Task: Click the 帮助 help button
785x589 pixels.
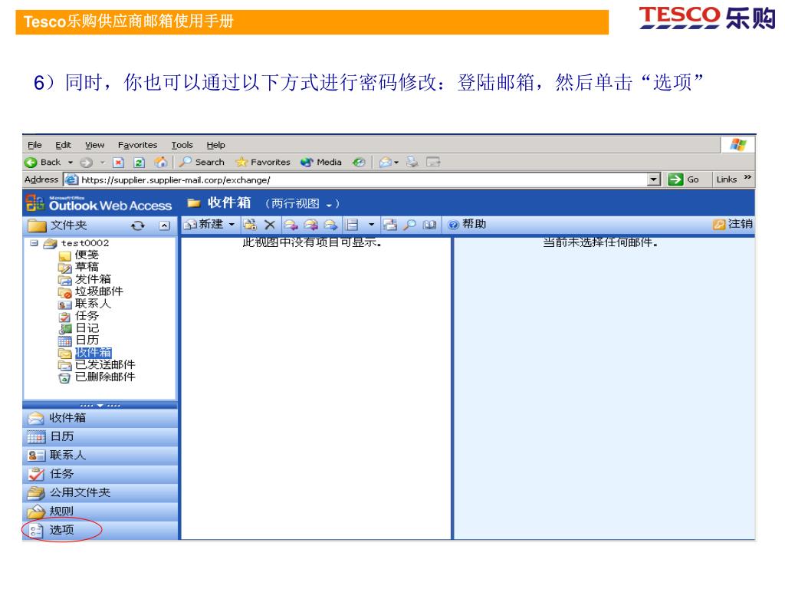Action: [x=467, y=225]
